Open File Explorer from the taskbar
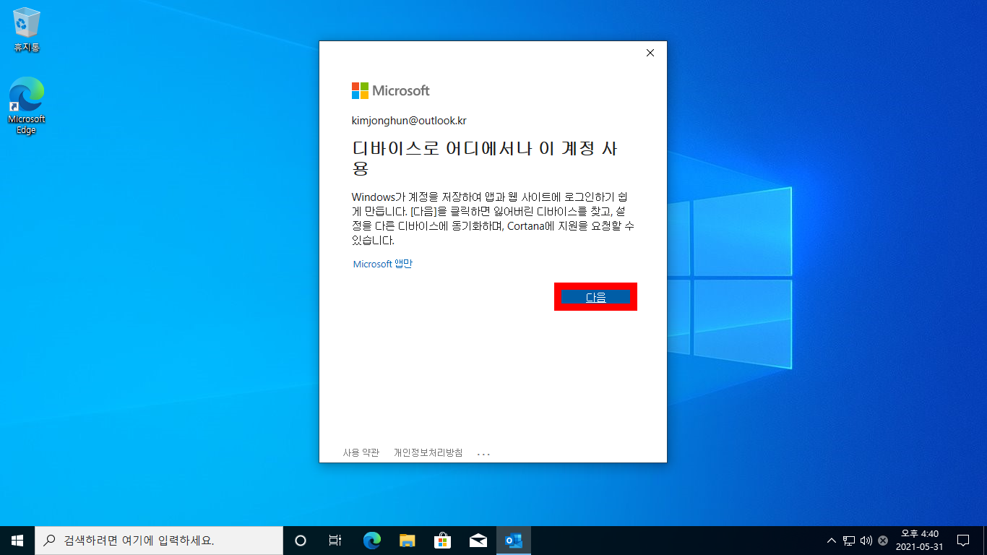 (407, 541)
